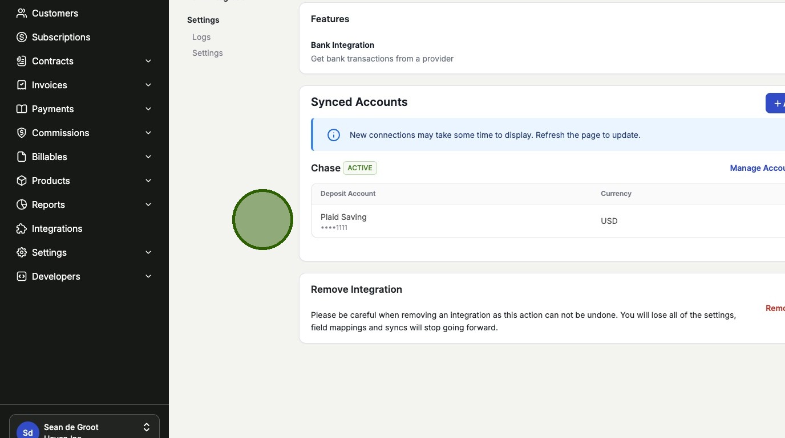
Task: Click the Products box icon
Action: [22, 181]
